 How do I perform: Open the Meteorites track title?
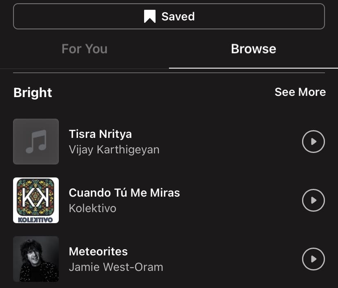click(x=98, y=251)
